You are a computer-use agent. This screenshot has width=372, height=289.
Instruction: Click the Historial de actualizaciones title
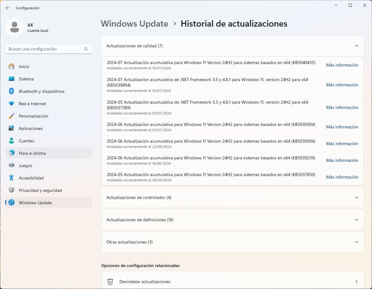click(x=234, y=24)
